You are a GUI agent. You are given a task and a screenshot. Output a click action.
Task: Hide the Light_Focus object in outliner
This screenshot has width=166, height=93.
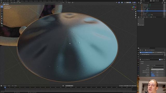163,13
